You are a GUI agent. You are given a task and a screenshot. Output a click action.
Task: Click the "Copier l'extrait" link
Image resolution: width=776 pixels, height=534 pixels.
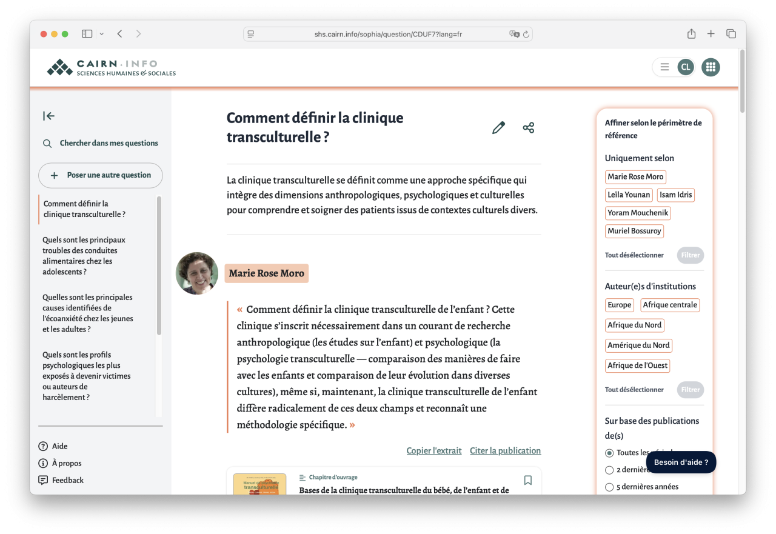[x=434, y=450]
